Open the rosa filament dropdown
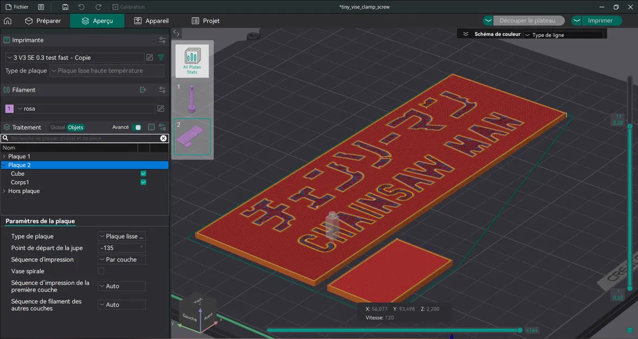Screen dimensions: 638x339 [x=85, y=108]
